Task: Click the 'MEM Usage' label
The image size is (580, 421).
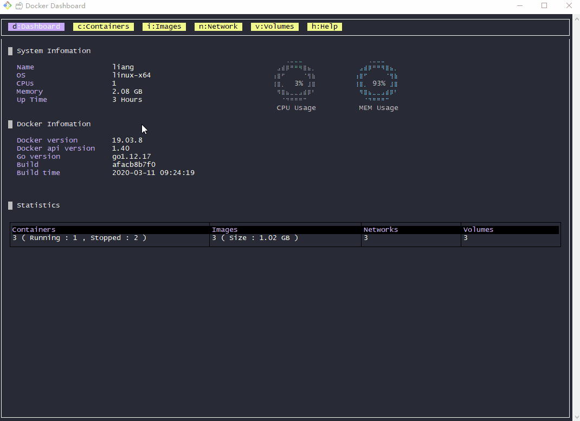Action: click(x=378, y=108)
